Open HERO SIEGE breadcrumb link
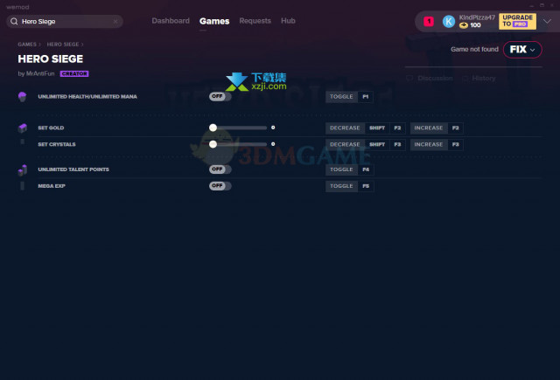The width and height of the screenshot is (560, 380). tap(63, 45)
